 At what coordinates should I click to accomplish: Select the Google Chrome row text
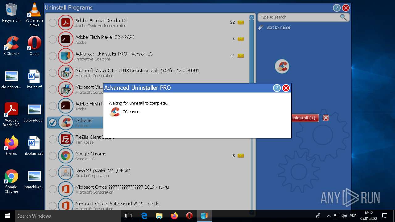coord(91,154)
